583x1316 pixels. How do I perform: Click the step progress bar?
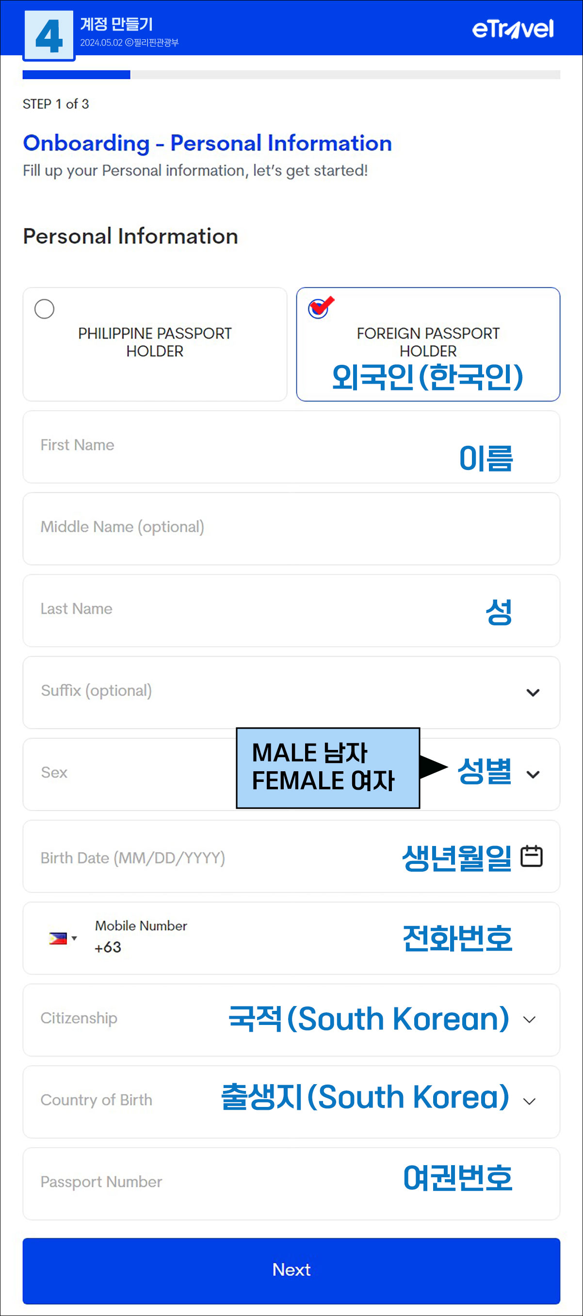click(x=291, y=75)
